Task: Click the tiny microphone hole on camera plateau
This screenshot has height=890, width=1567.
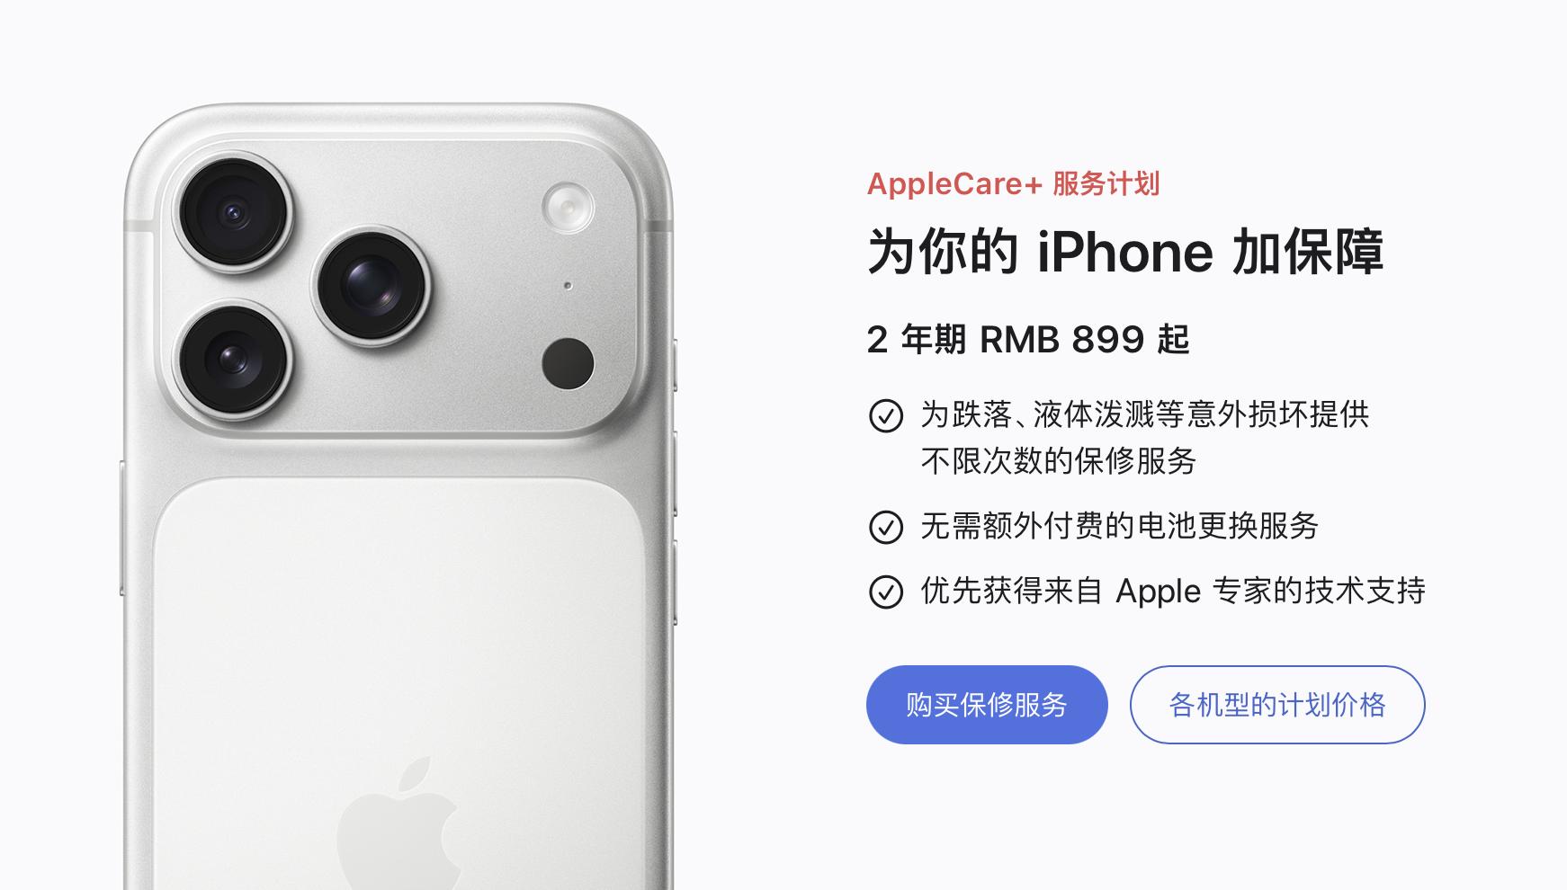Action: click(568, 286)
